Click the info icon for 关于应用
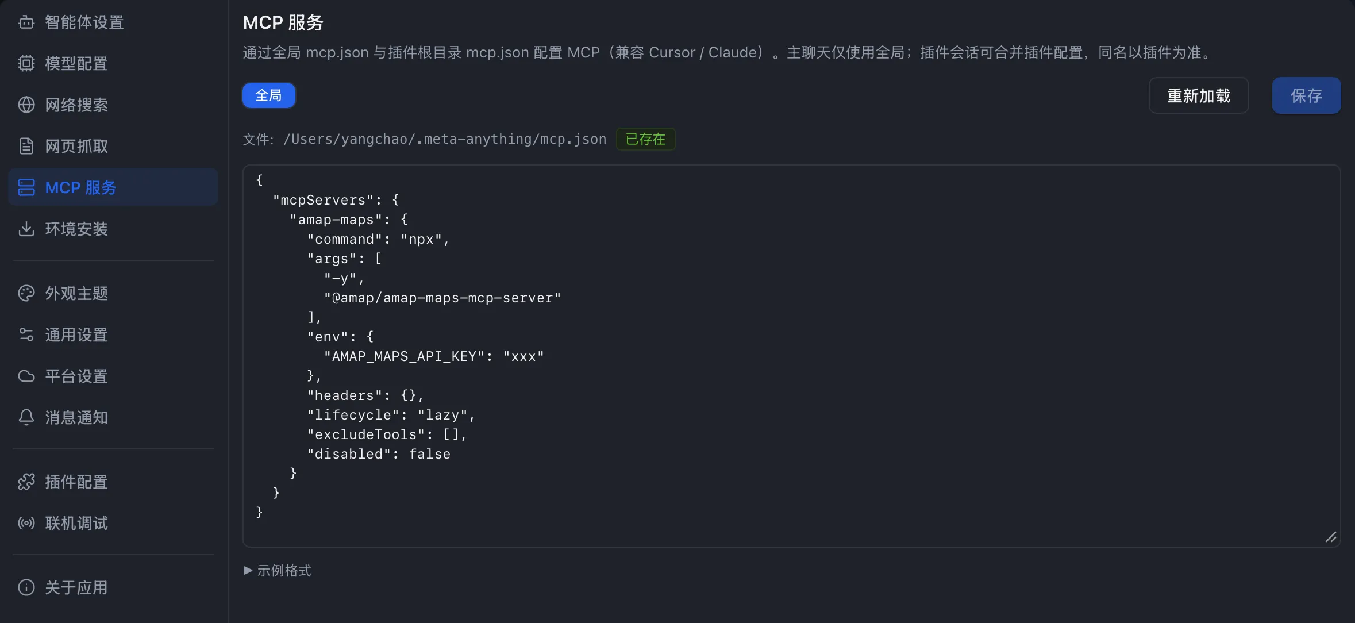The width and height of the screenshot is (1355, 623). click(x=26, y=588)
